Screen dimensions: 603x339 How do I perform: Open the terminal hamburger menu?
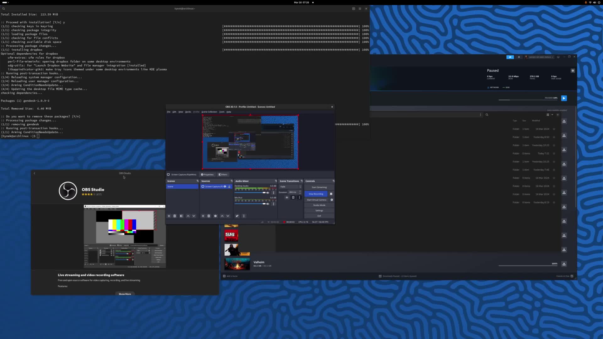(x=360, y=8)
